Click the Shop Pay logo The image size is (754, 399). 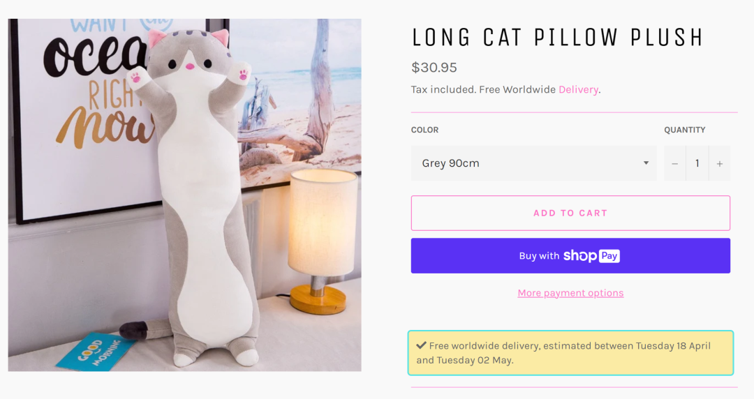pos(591,256)
